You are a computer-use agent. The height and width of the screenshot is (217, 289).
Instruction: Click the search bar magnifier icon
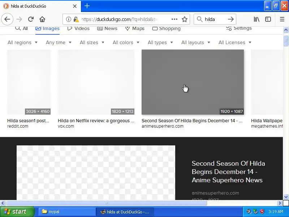coord(199,19)
